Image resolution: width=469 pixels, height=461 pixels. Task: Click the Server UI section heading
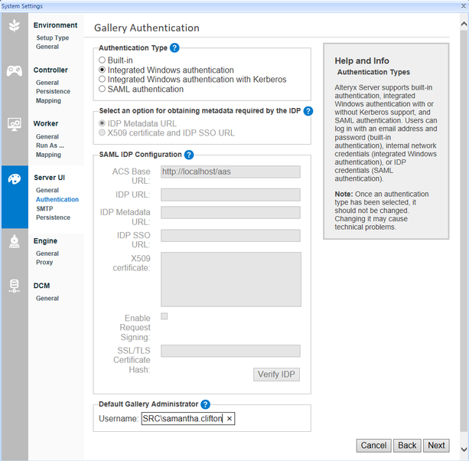50,178
